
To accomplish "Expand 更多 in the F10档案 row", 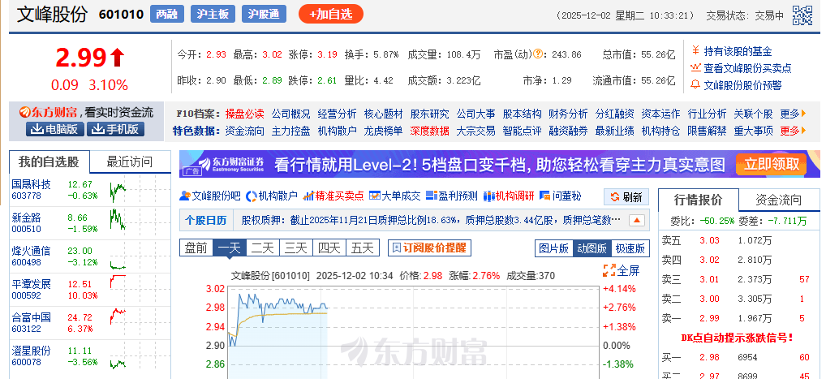I will [x=793, y=114].
